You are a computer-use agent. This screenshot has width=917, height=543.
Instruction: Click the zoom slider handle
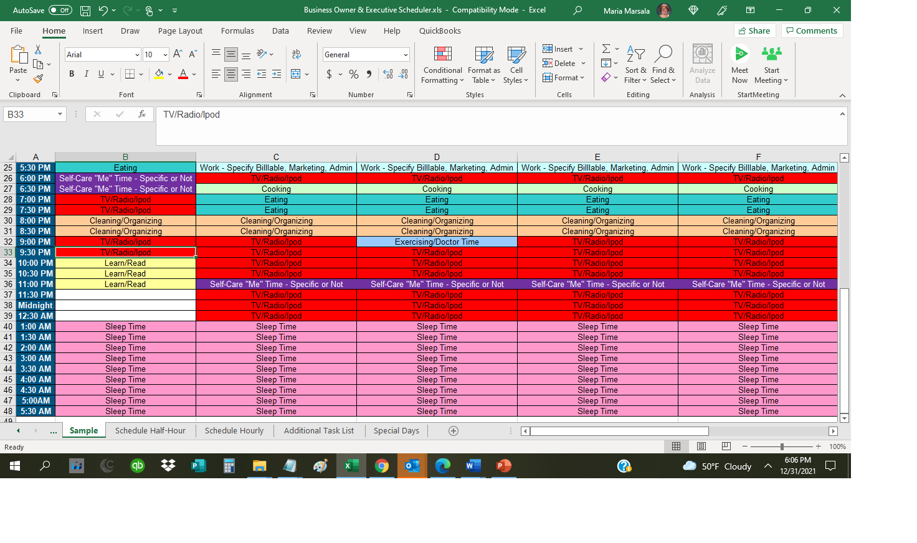pos(782,446)
